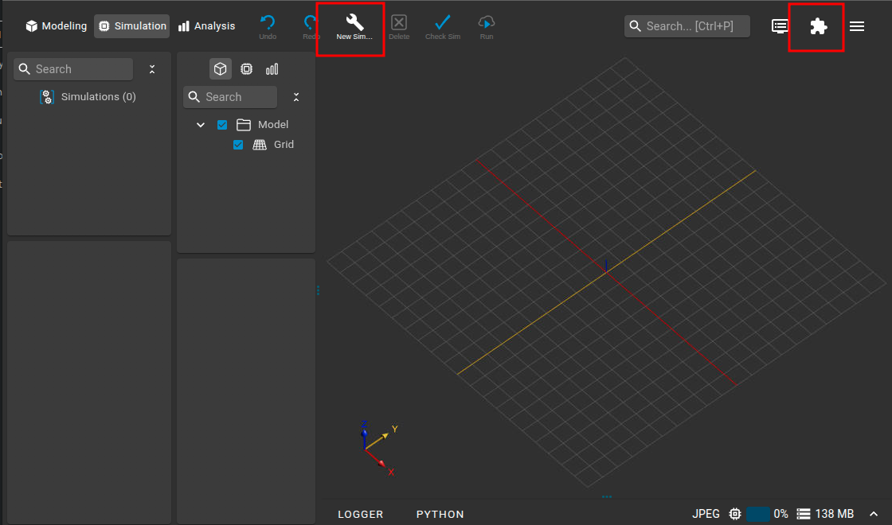Show the analysis bar chart view

tap(272, 69)
